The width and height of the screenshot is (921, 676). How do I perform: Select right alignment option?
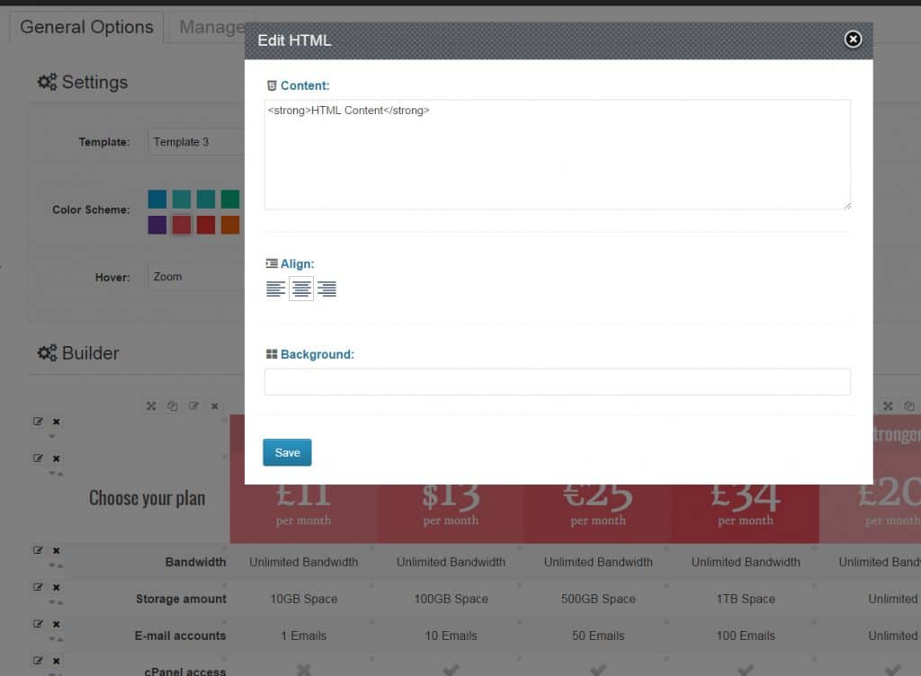pos(326,288)
